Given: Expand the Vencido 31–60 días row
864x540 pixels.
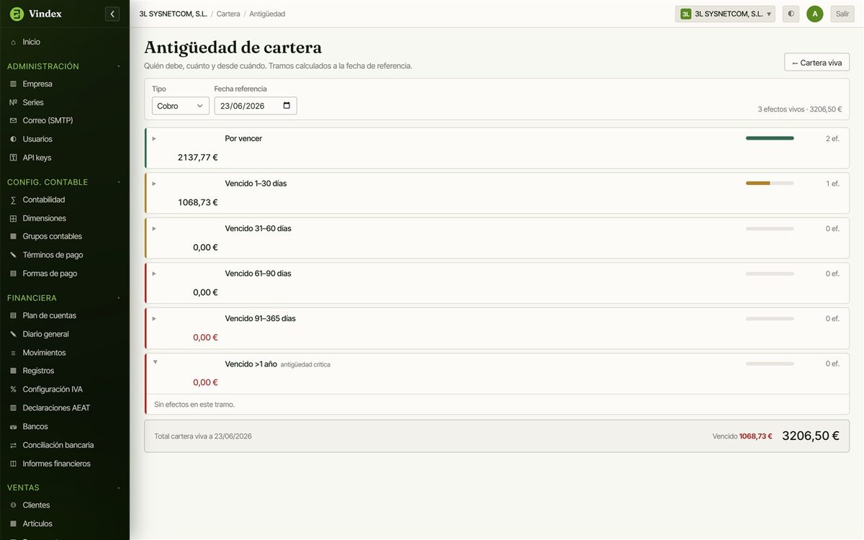Looking at the screenshot, I should click(x=154, y=229).
